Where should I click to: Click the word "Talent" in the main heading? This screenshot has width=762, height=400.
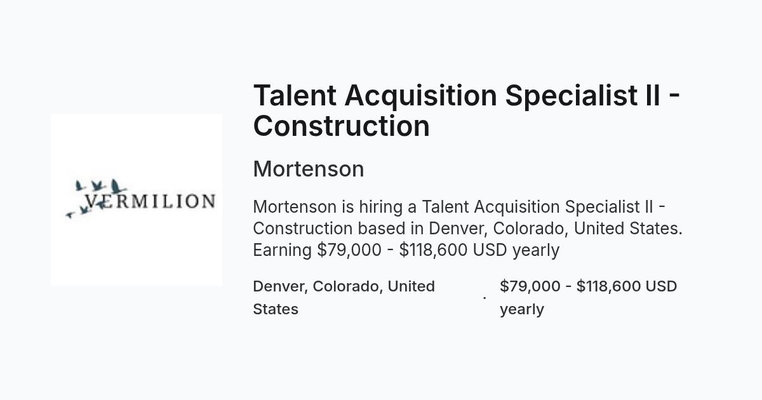click(295, 95)
